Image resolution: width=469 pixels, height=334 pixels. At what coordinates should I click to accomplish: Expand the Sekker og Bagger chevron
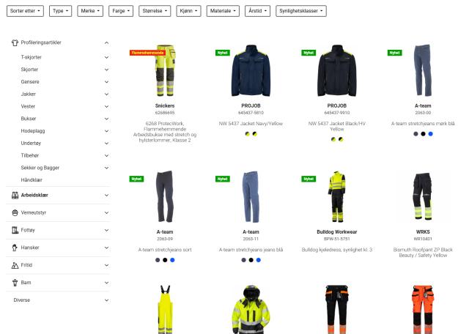[x=106, y=168]
